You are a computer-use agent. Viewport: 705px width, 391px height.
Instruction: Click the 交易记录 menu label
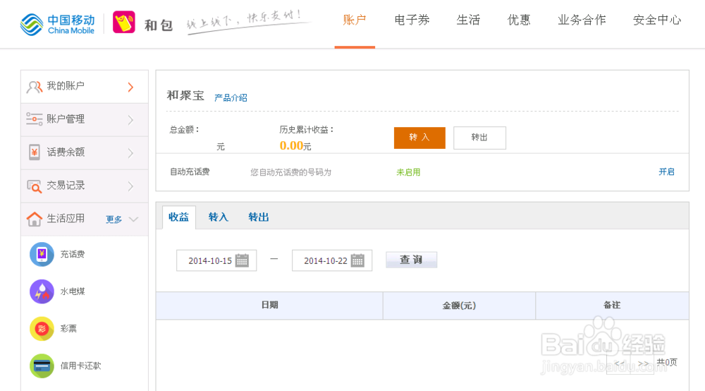tap(66, 186)
